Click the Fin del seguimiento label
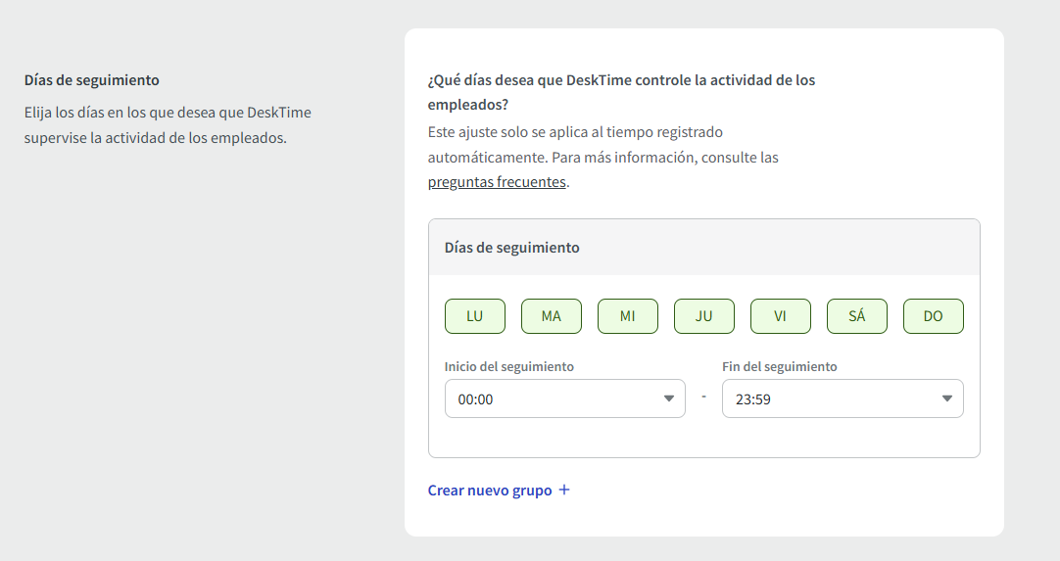This screenshot has width=1060, height=561. point(780,366)
